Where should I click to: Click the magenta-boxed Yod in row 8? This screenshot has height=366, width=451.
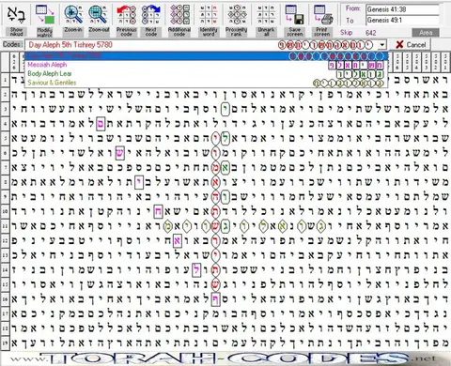pos(139,182)
